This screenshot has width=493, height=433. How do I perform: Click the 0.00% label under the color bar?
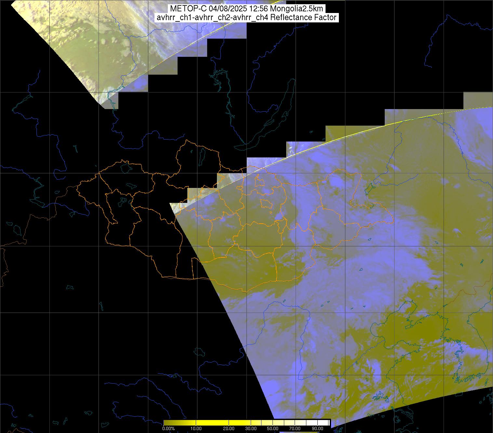pos(168,428)
